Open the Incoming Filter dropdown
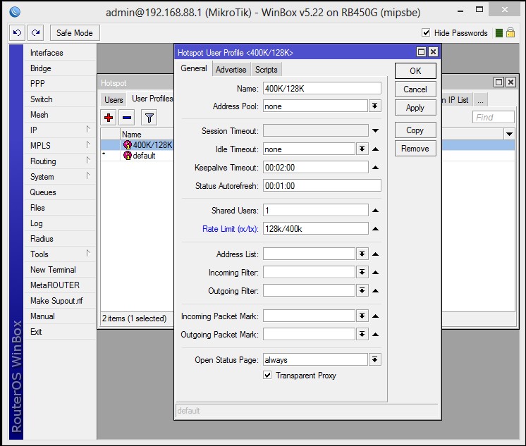Image resolution: width=526 pixels, height=446 pixels. click(x=362, y=272)
